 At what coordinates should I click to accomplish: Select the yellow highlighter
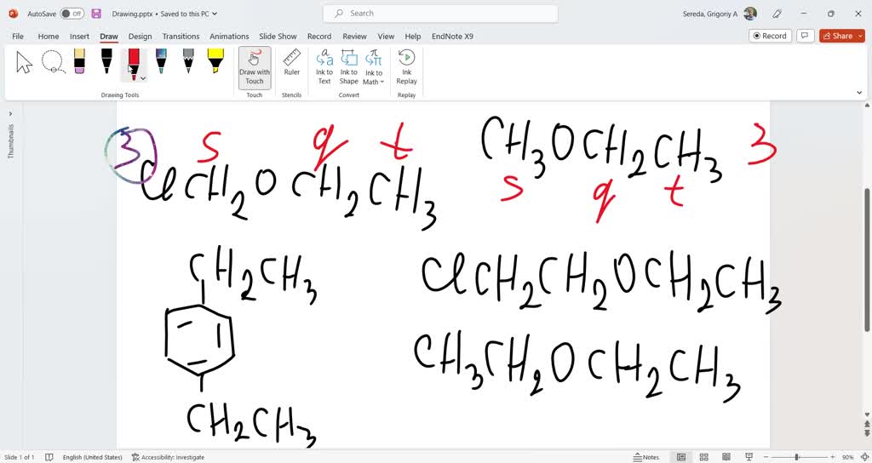[x=215, y=61]
